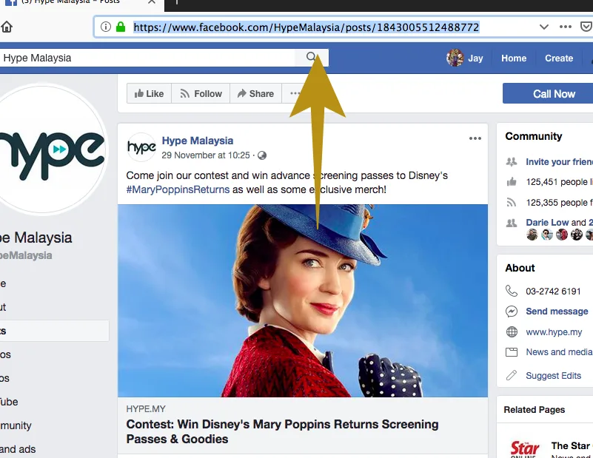Open Create in Facebook top bar
Image resolution: width=593 pixels, height=458 pixels.
click(559, 58)
